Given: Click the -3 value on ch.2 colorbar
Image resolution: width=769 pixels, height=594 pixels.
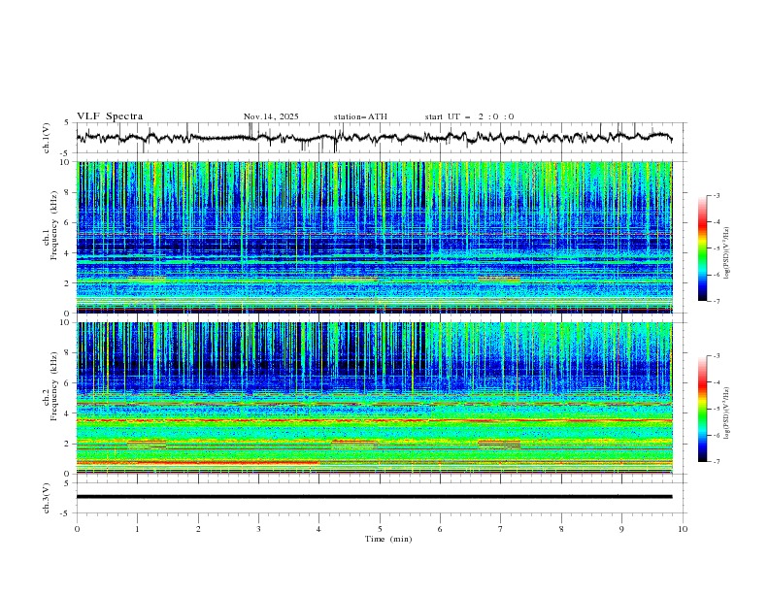Looking at the screenshot, I should [x=717, y=356].
